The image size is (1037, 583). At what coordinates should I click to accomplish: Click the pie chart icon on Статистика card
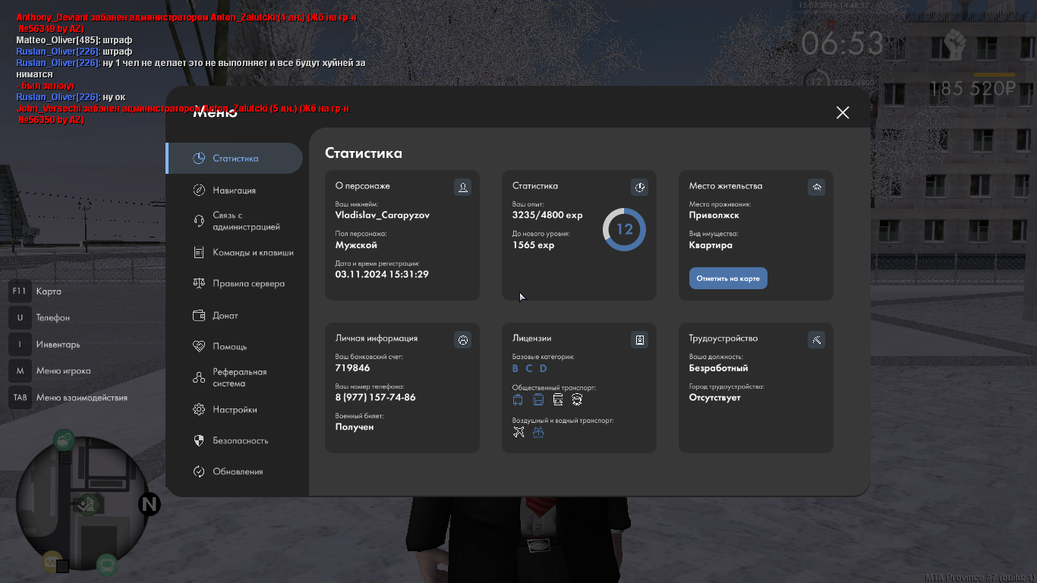(x=639, y=187)
